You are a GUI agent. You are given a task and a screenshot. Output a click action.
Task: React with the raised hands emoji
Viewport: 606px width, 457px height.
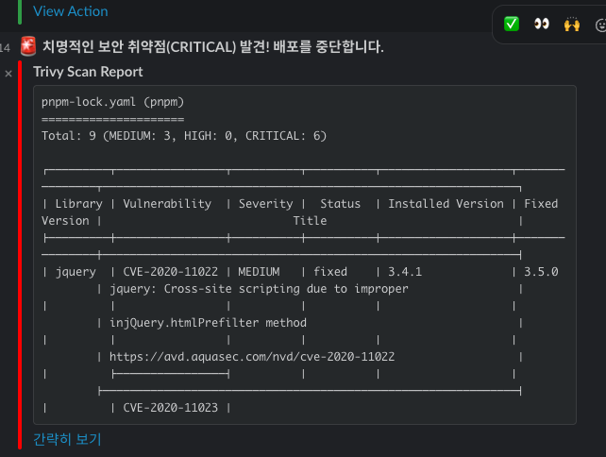[x=572, y=25]
